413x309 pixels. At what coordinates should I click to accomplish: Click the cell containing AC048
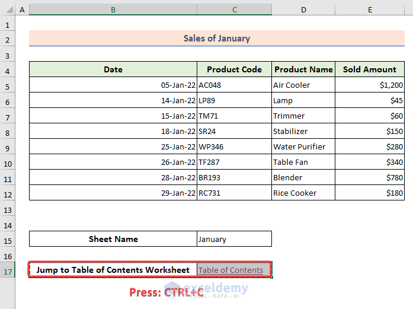tap(235, 85)
